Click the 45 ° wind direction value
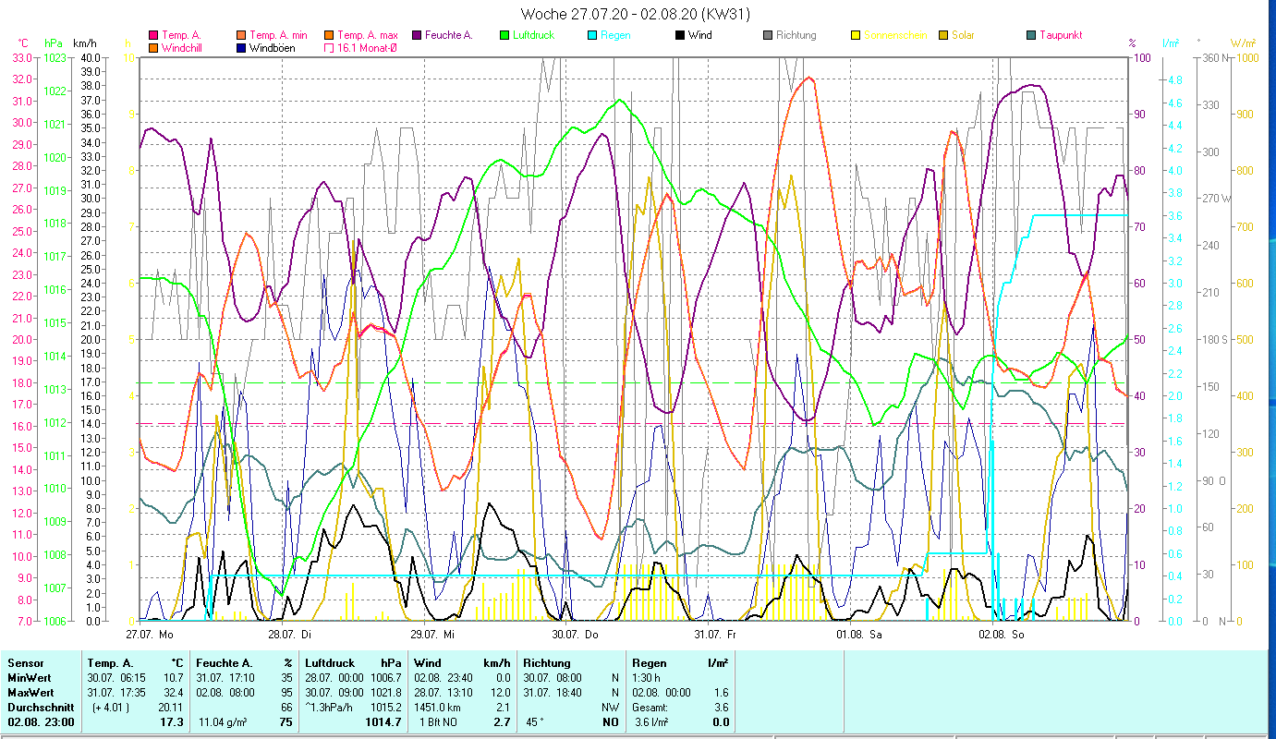The image size is (1276, 739). [x=536, y=722]
